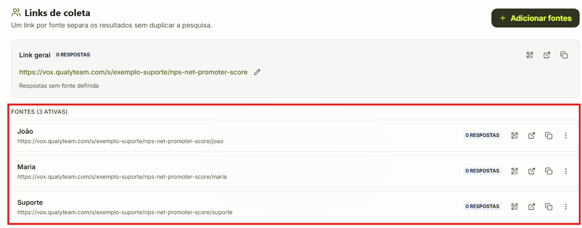Open the general nps-net-promoter-score survey link
Screen dimensions: 582x228
click(x=133, y=72)
